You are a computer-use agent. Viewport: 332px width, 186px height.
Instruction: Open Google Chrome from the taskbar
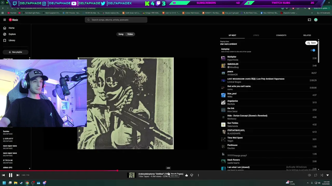point(27,183)
